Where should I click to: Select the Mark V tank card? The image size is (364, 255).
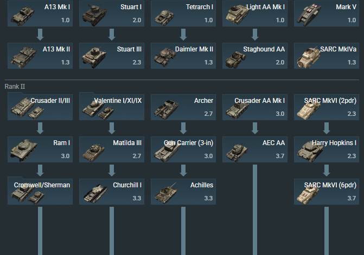[x=327, y=14]
